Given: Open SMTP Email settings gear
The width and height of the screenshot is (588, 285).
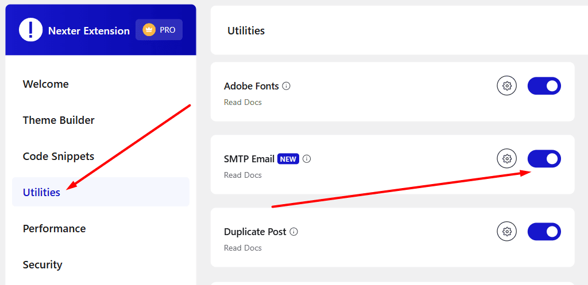Looking at the screenshot, I should (506, 159).
